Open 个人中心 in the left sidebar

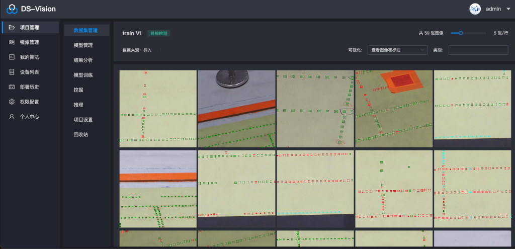pyautogui.click(x=30, y=117)
